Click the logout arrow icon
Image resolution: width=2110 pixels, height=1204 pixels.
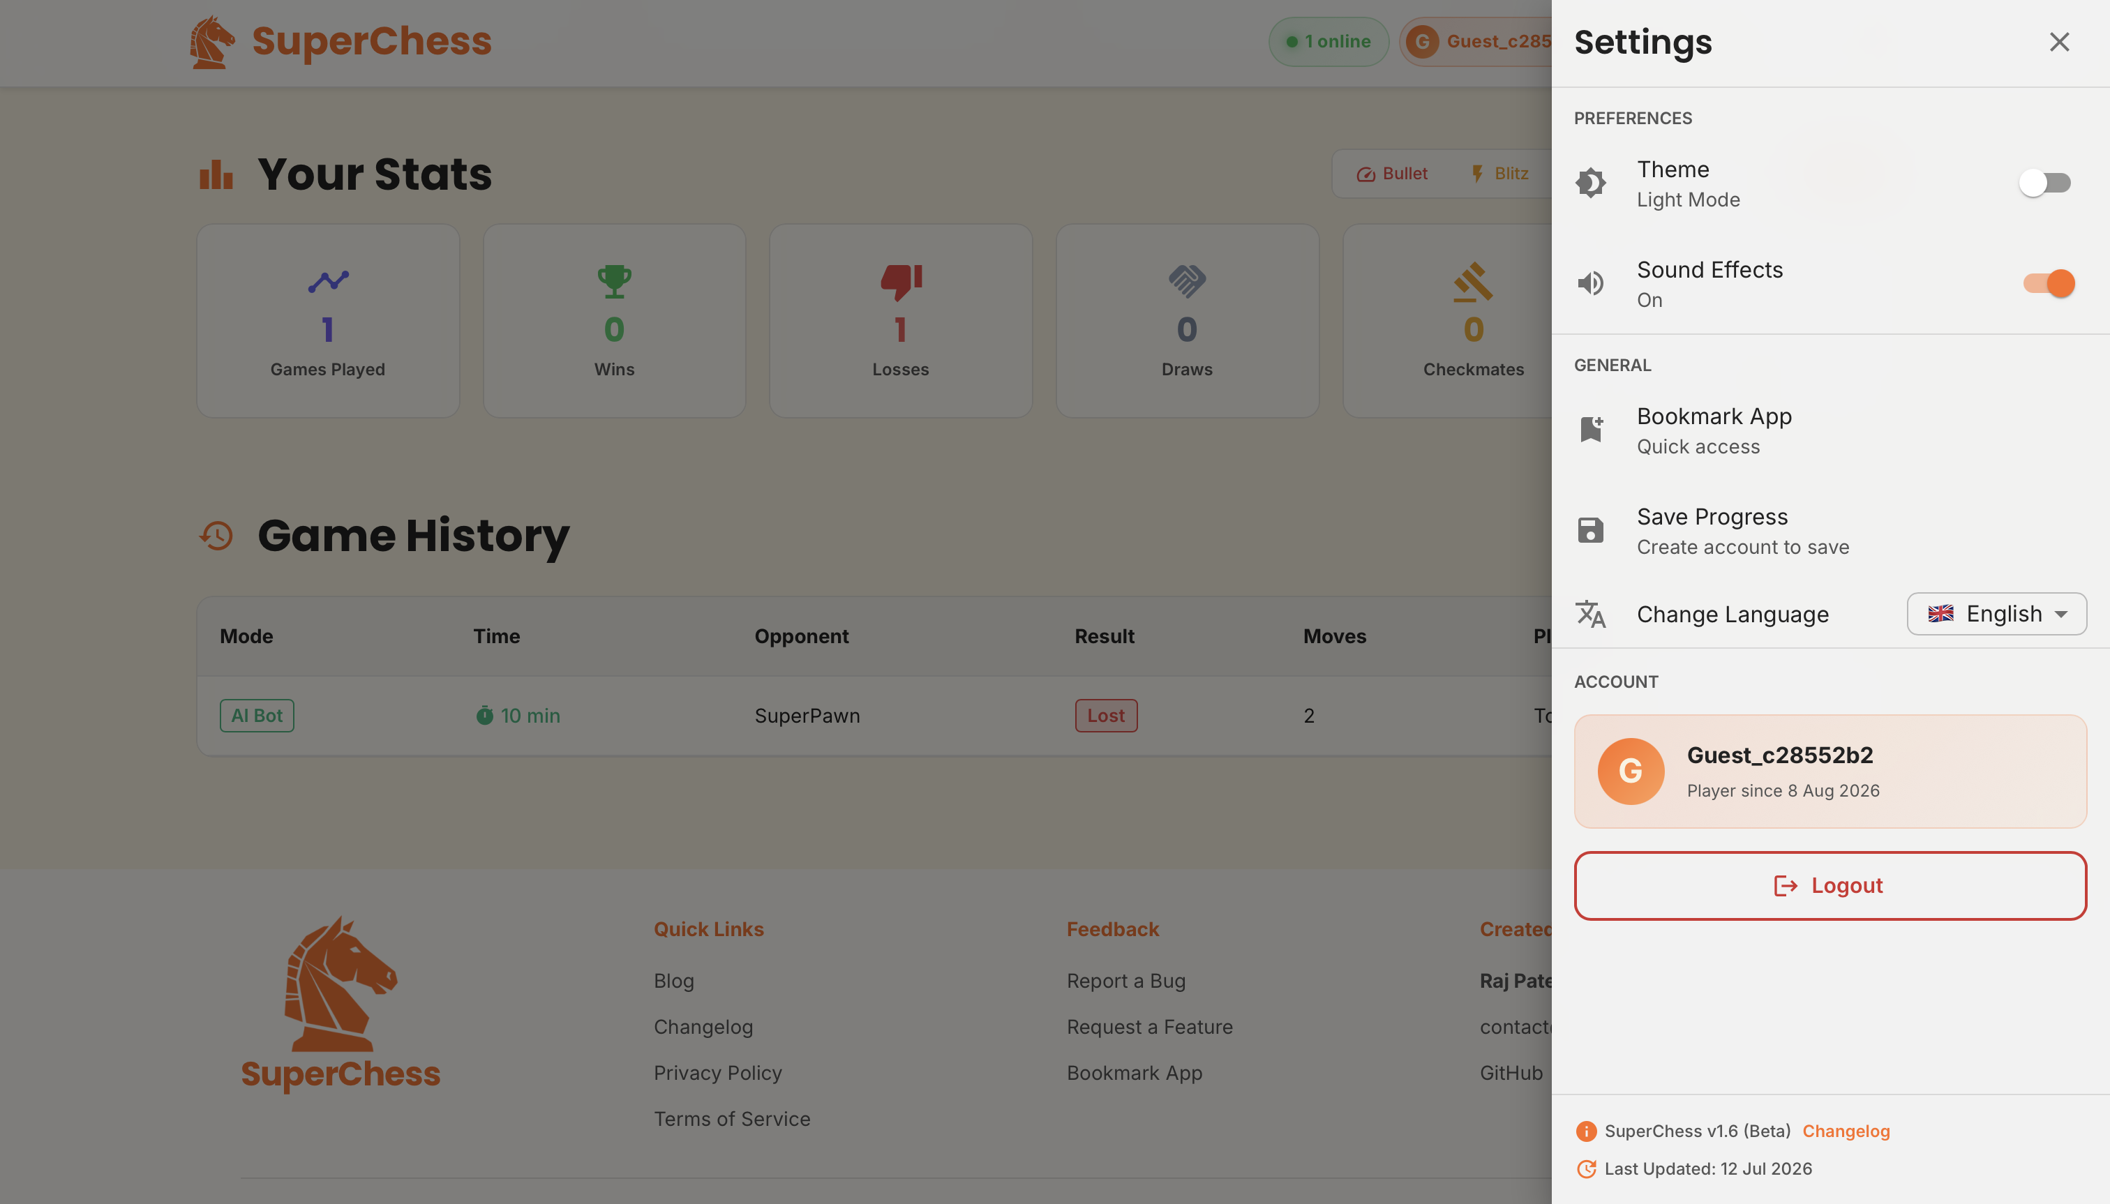(x=1786, y=887)
